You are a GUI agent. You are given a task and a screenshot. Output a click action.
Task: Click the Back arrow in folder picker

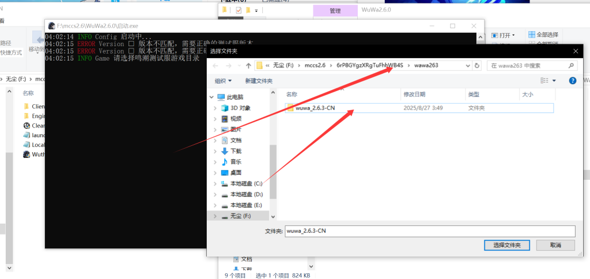[215, 66]
